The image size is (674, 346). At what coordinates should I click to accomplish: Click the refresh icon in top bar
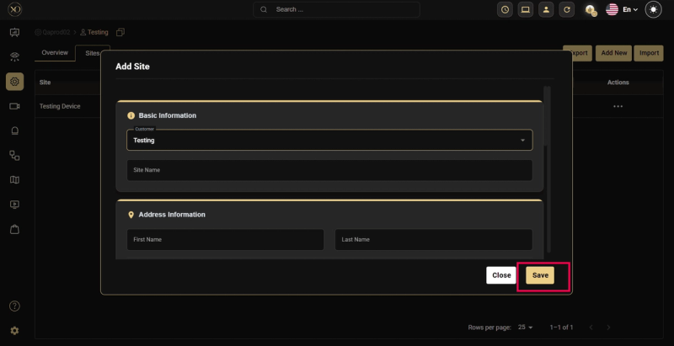566,9
